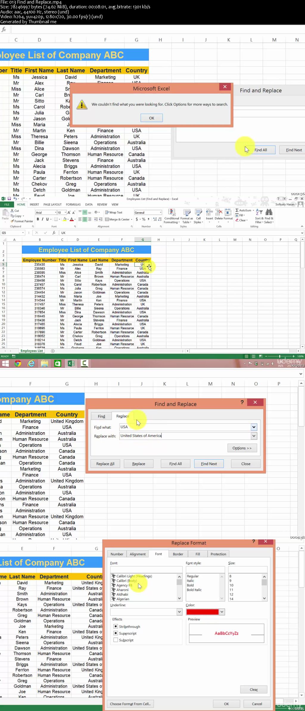Apply italic formatting with I icon

[x=42, y=219]
